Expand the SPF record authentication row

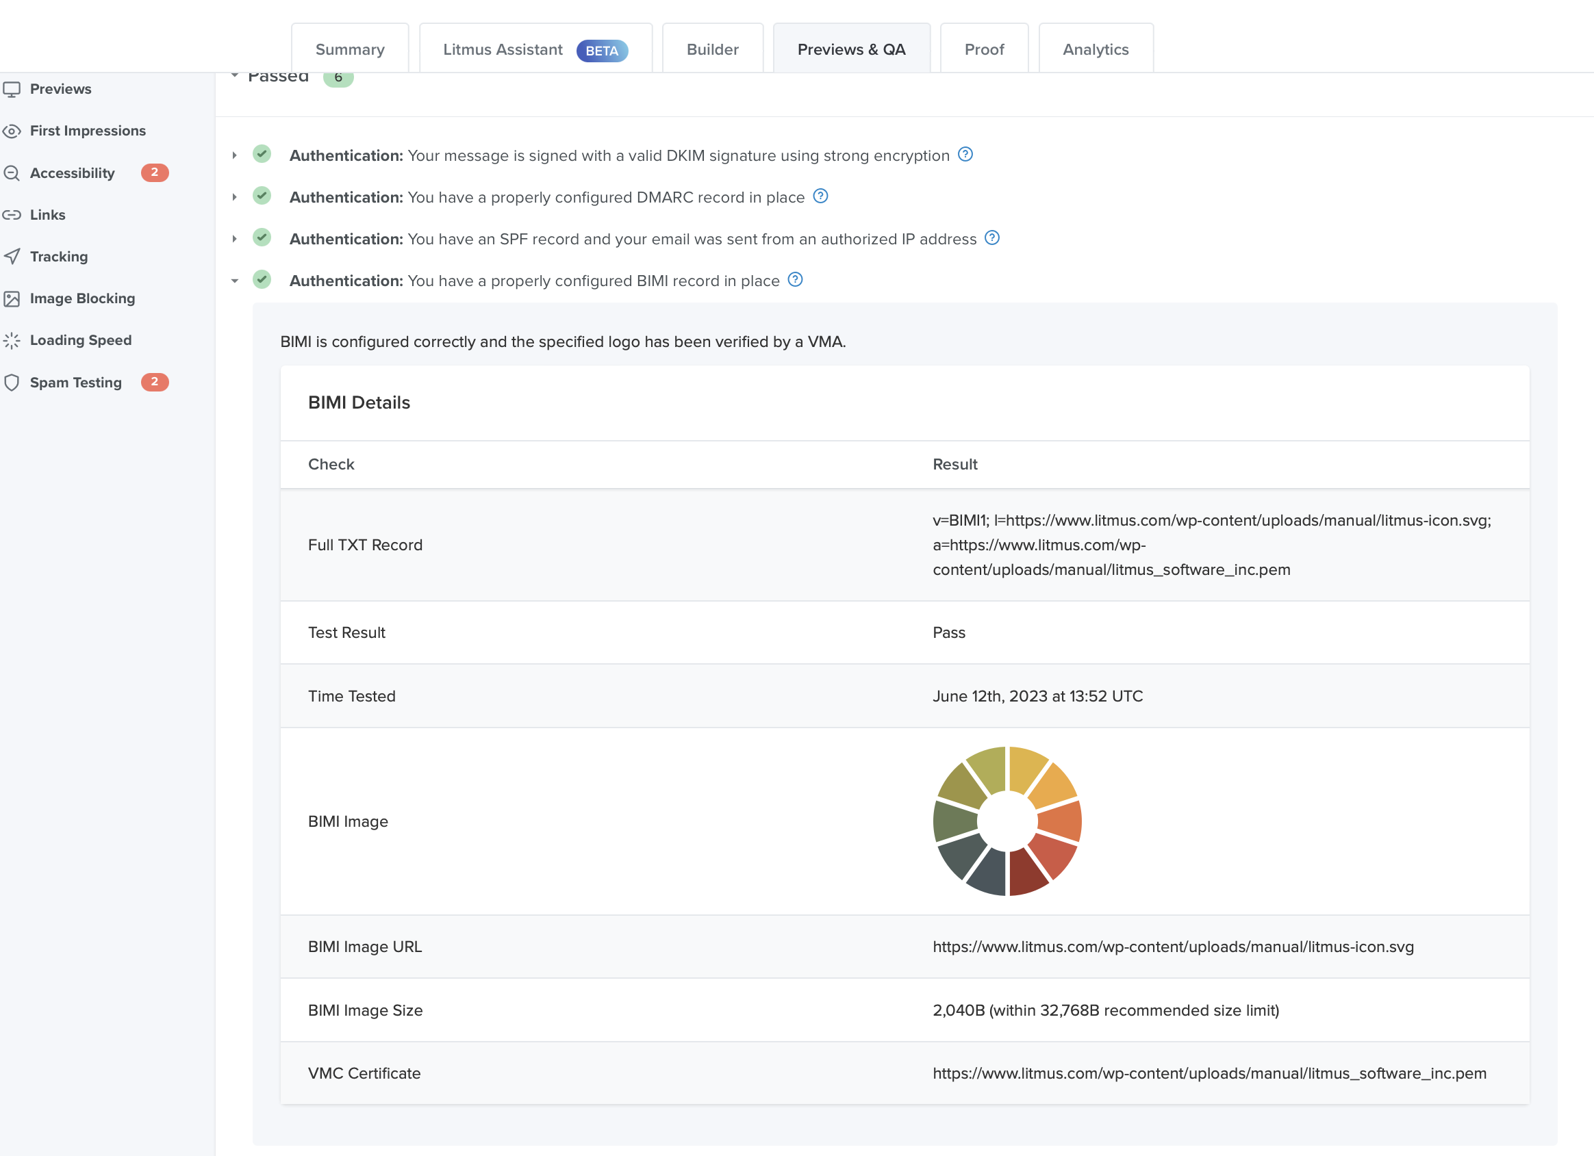pyautogui.click(x=235, y=239)
